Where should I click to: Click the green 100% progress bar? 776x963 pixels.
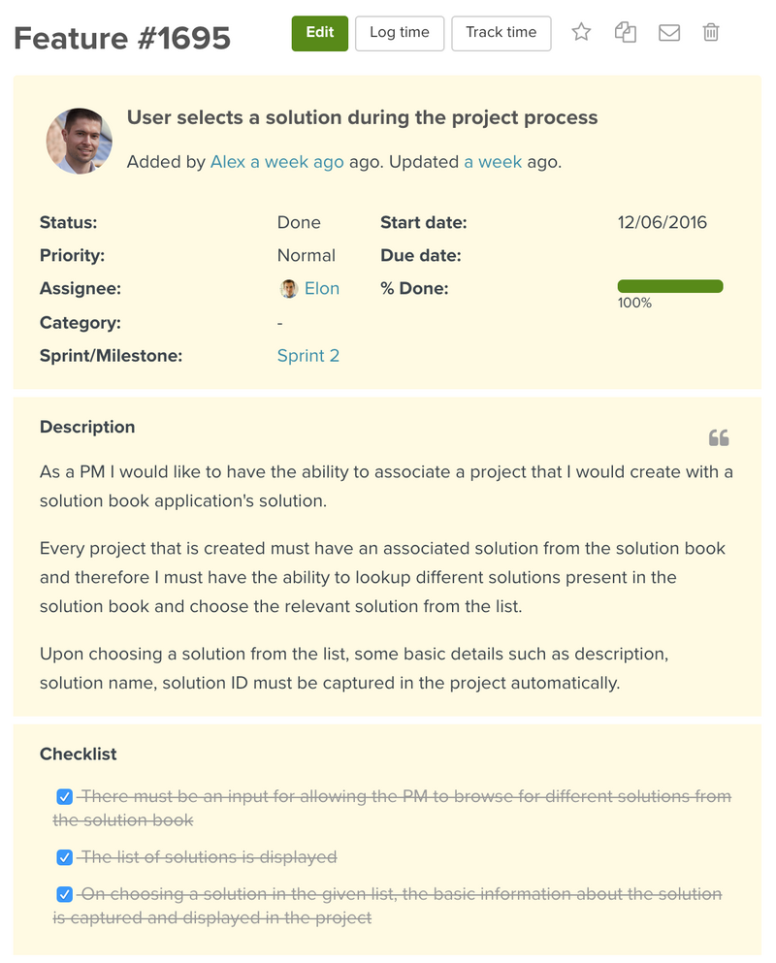669,285
